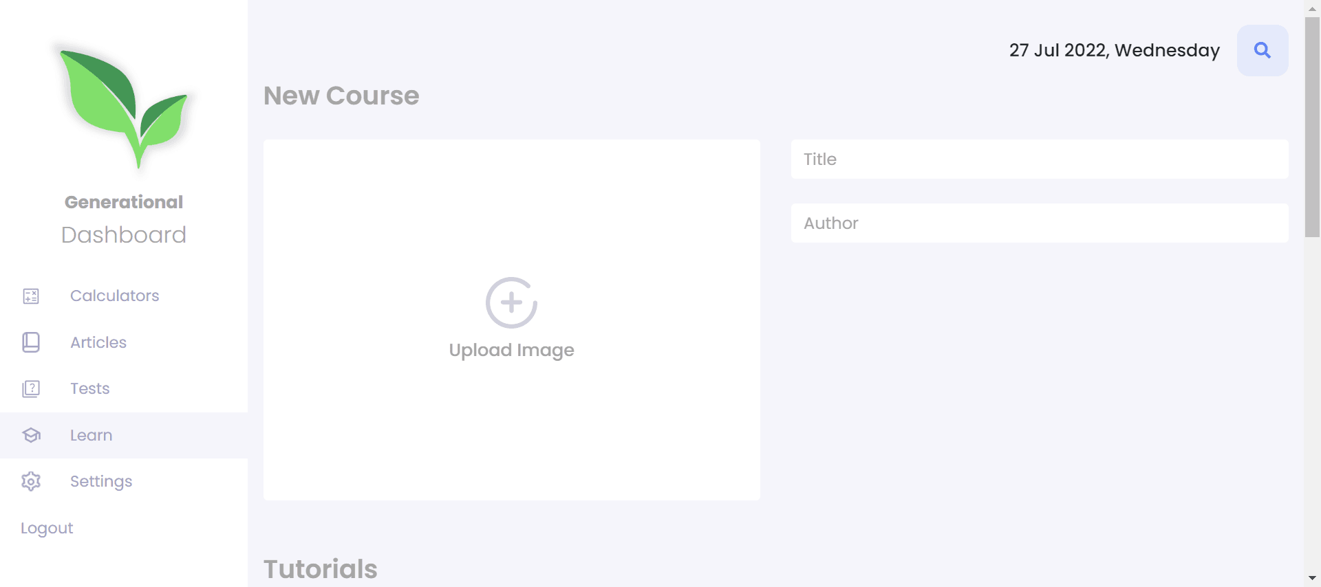The image size is (1321, 587).
Task: Click the green leaf logo
Action: [125, 108]
